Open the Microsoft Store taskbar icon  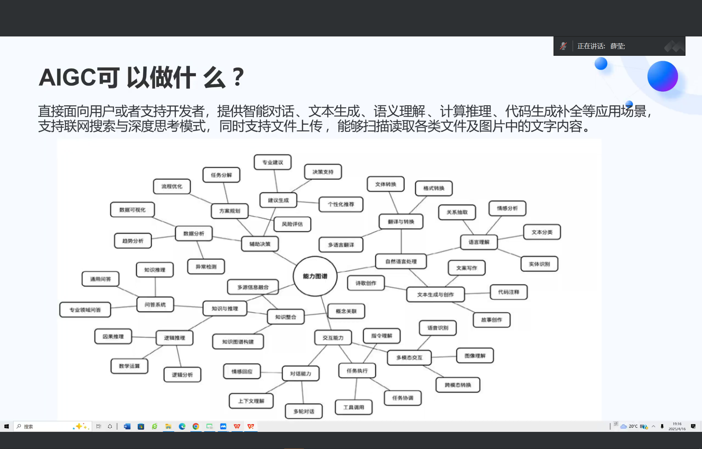pyautogui.click(x=141, y=426)
